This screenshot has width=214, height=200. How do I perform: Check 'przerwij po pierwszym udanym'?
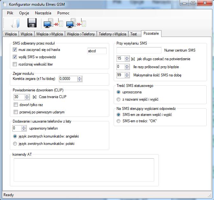(16, 112)
